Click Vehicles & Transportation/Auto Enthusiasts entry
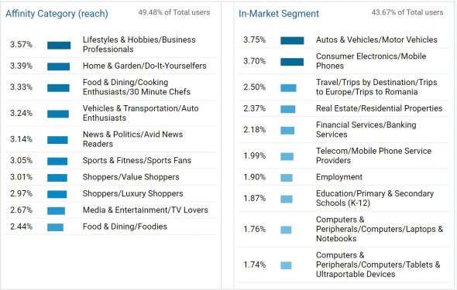Viewport: 457px width, 290px height. click(x=140, y=113)
